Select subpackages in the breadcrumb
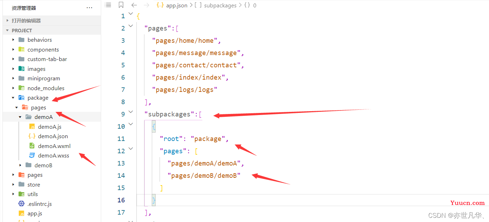 220,6
